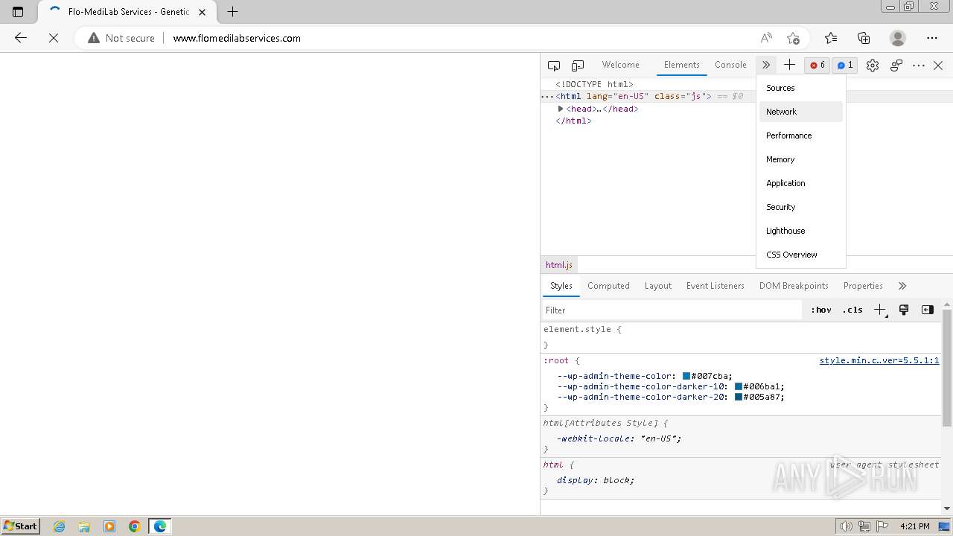Image resolution: width=953 pixels, height=536 pixels.
Task: Open the DevTools feedback icon
Action: click(896, 66)
